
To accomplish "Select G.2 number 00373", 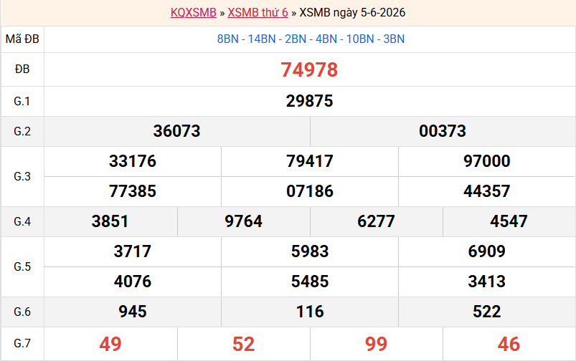I will click(443, 131).
